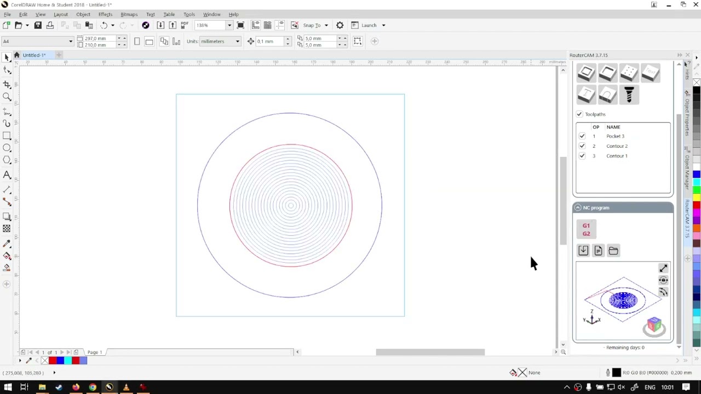Select the Interactive Fill tool
Viewport: 701px width, 394px height.
(x=7, y=256)
